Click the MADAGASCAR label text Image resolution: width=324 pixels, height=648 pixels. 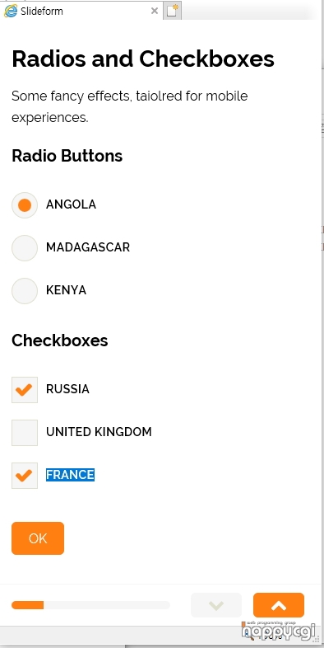88,247
